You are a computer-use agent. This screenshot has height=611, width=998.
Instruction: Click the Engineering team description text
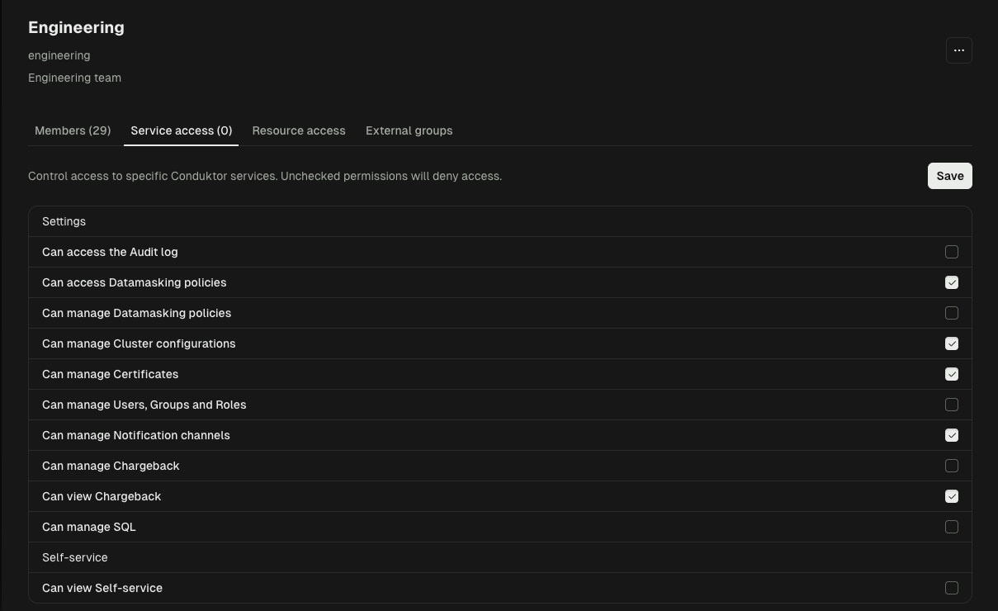74,78
